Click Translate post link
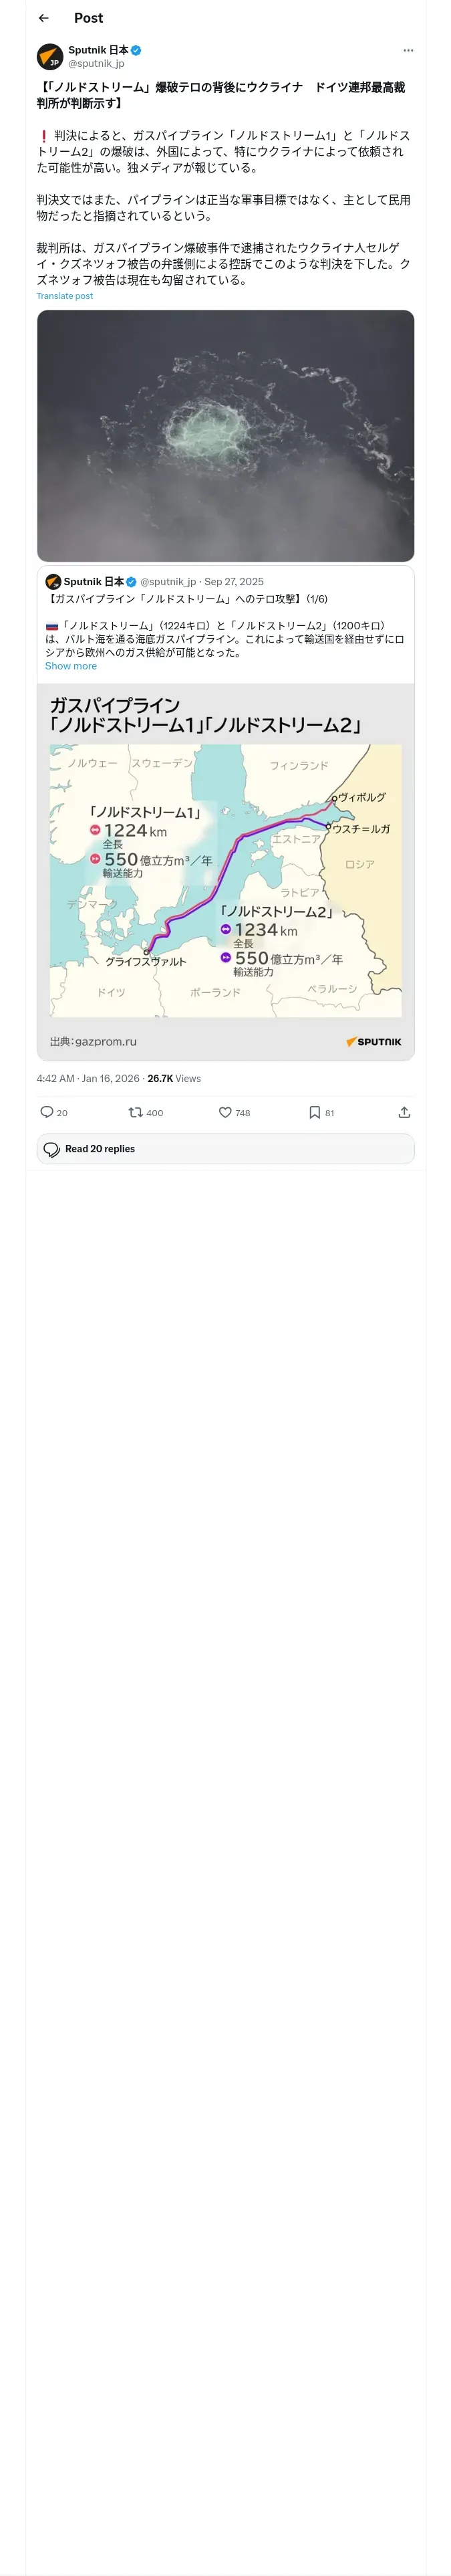451x2576 pixels. [x=65, y=296]
